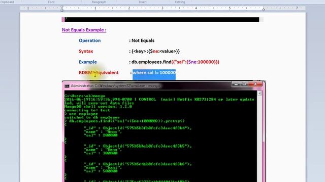The image size is (325, 182).
Task: Click the 'RDBMS Equivalent' label
Action: click(x=99, y=73)
